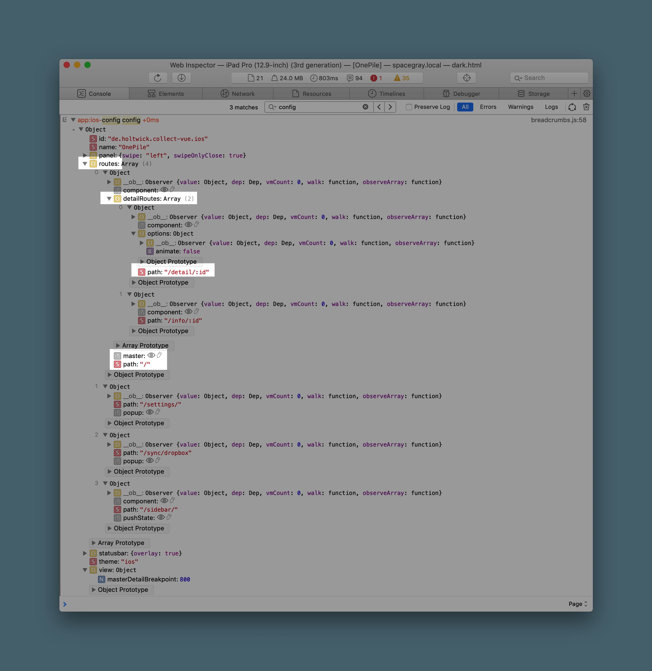Viewport: 652px width, 671px height.
Task: Click the download resource icon
Action: tap(182, 78)
